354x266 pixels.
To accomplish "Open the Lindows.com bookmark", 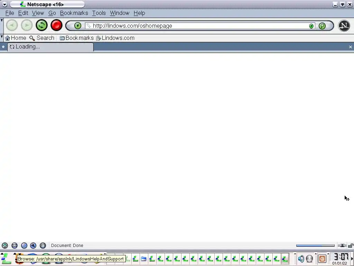I will pos(115,38).
